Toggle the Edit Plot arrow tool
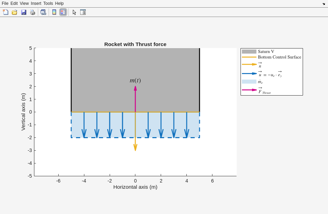 (x=74, y=12)
